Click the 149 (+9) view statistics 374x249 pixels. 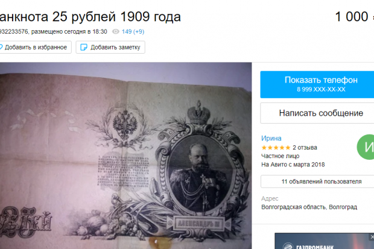tap(133, 31)
